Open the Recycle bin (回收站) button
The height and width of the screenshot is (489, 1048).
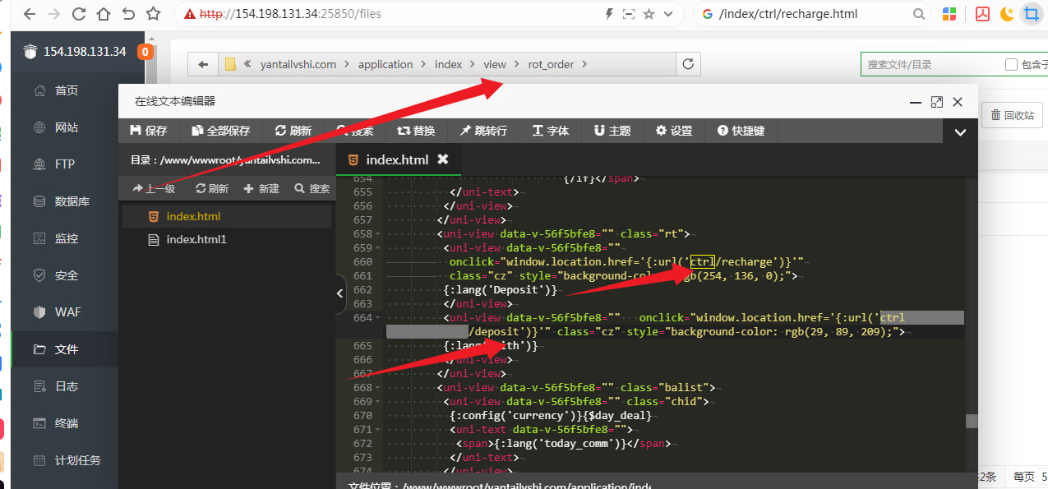click(x=1012, y=115)
